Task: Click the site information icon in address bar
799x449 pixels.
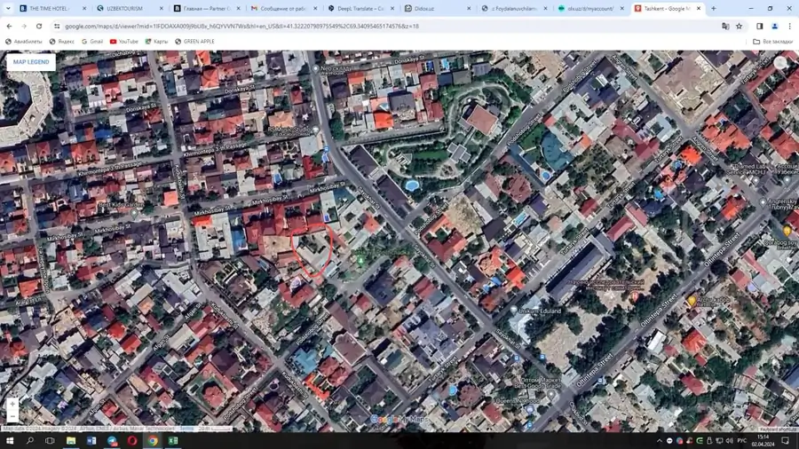Action: (57, 26)
